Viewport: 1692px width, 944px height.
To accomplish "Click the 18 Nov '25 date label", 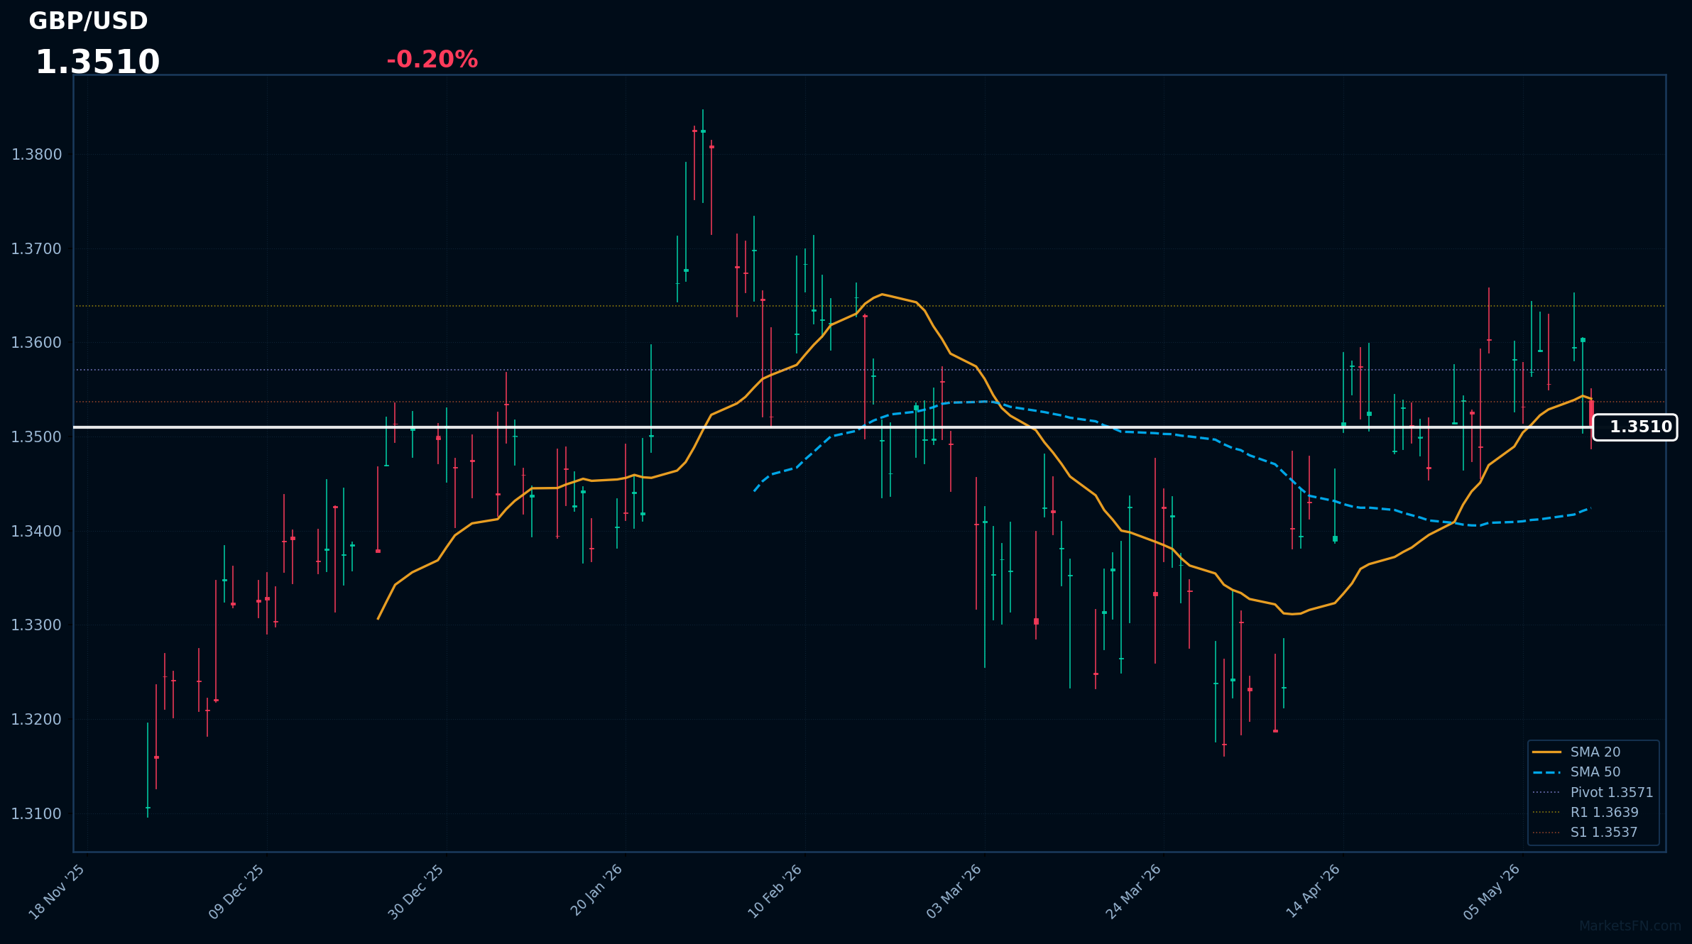I will point(57,892).
